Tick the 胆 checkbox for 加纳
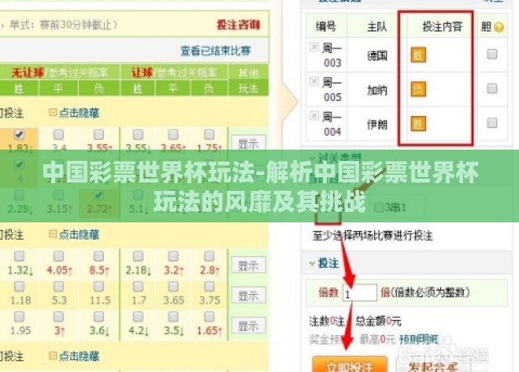Screen dimensions: 519x372 coord(492,88)
